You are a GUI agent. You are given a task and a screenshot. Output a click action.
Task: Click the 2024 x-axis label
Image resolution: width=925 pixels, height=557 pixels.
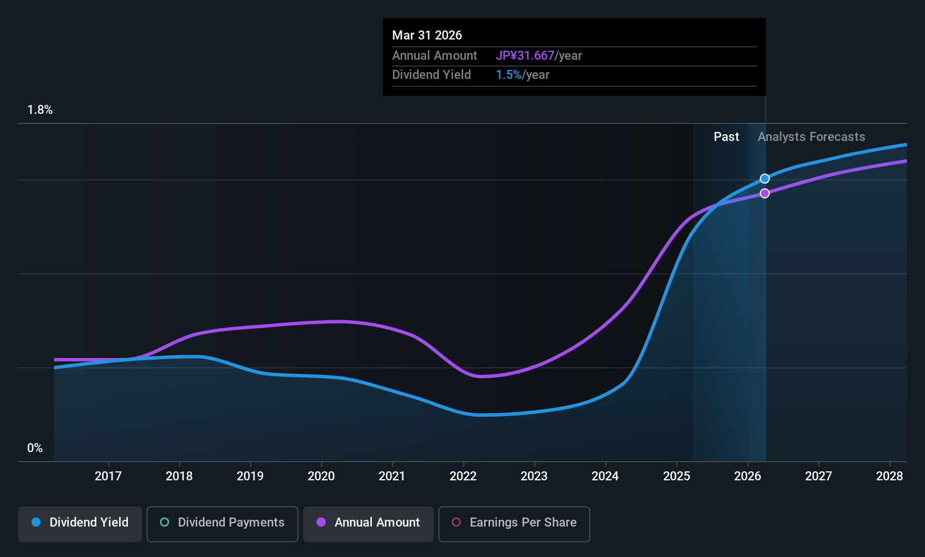tap(605, 476)
